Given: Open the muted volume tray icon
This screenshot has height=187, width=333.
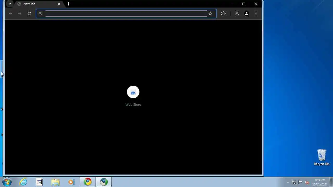Looking at the screenshot, I should [x=307, y=182].
